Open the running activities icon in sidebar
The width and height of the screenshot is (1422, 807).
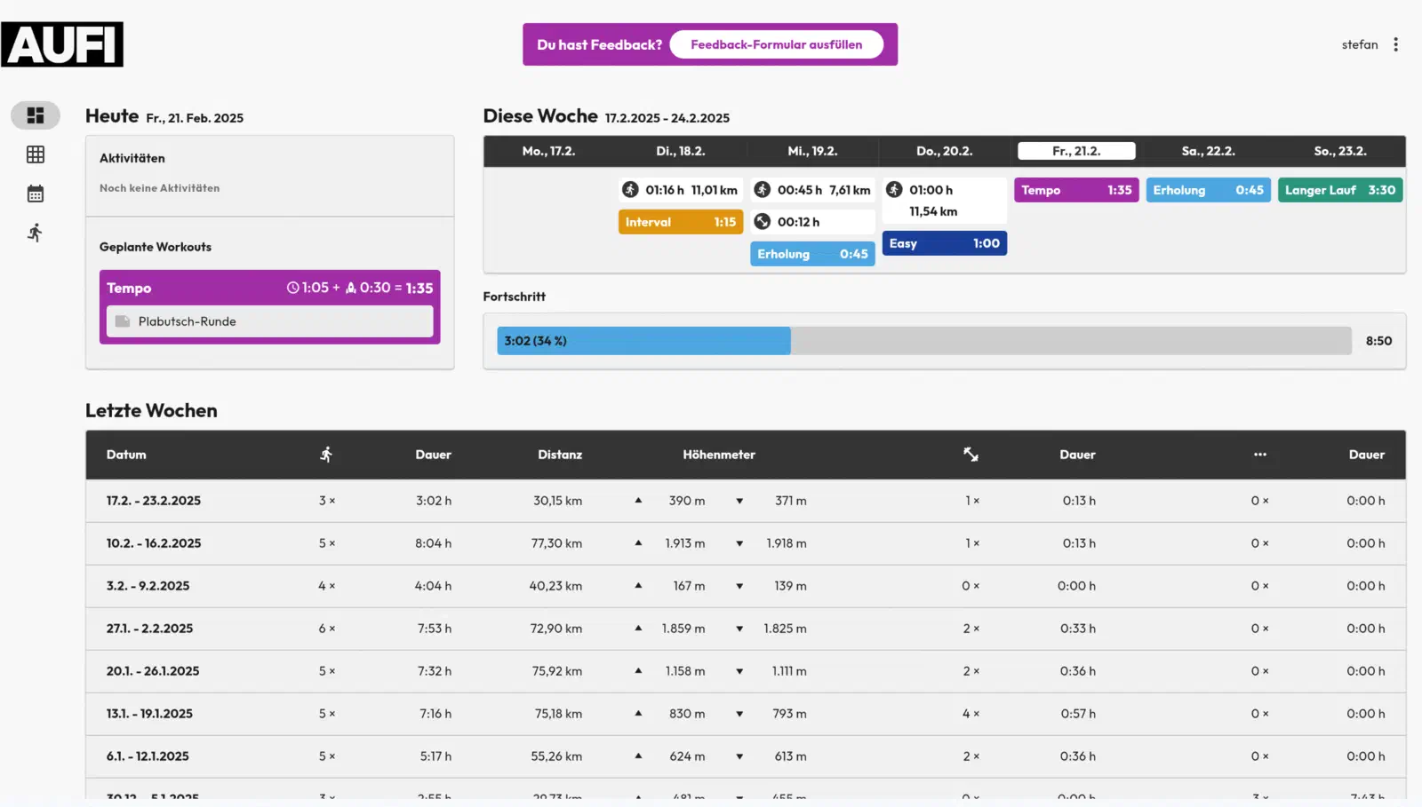pyautogui.click(x=36, y=233)
